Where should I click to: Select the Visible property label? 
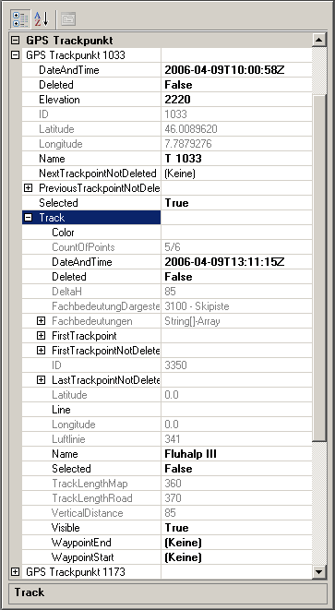click(x=66, y=528)
